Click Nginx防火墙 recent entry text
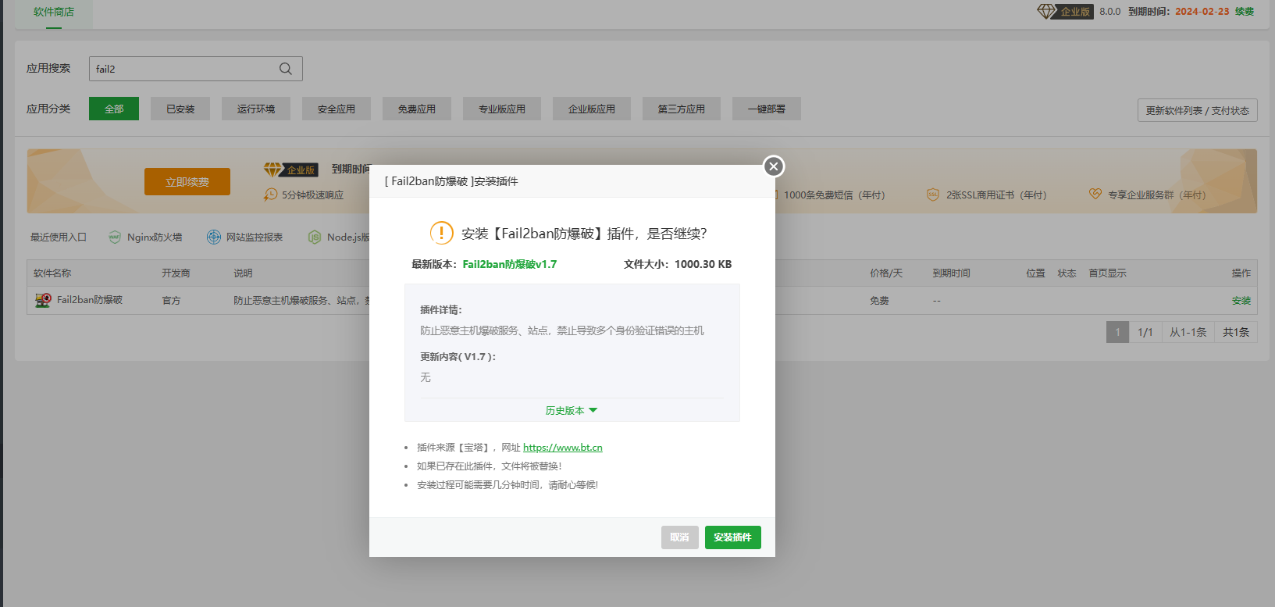Viewport: 1275px width, 607px height. click(x=155, y=237)
